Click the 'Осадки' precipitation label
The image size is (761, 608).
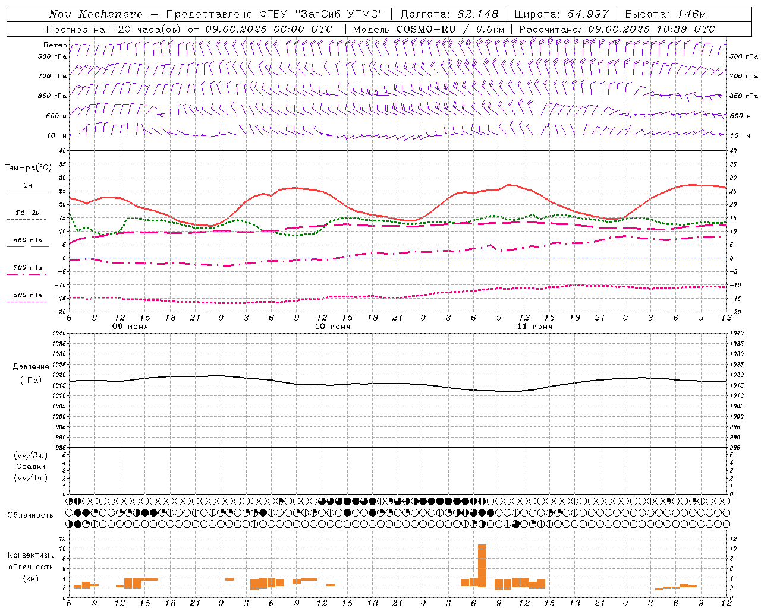tap(31, 467)
